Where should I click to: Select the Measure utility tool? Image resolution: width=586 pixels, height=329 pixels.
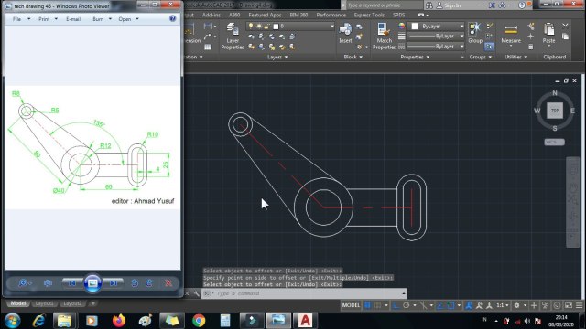tap(511, 35)
